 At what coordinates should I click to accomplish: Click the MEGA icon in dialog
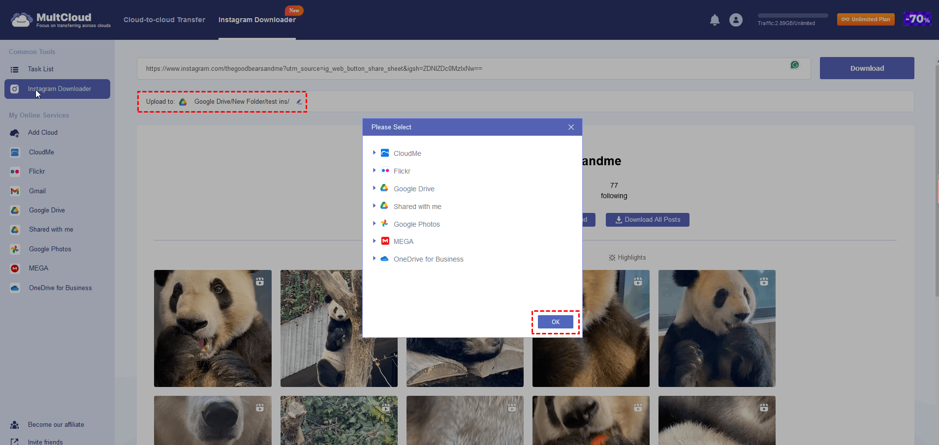(x=385, y=241)
